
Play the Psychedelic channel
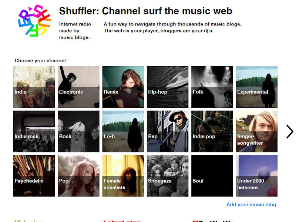pos(34,176)
